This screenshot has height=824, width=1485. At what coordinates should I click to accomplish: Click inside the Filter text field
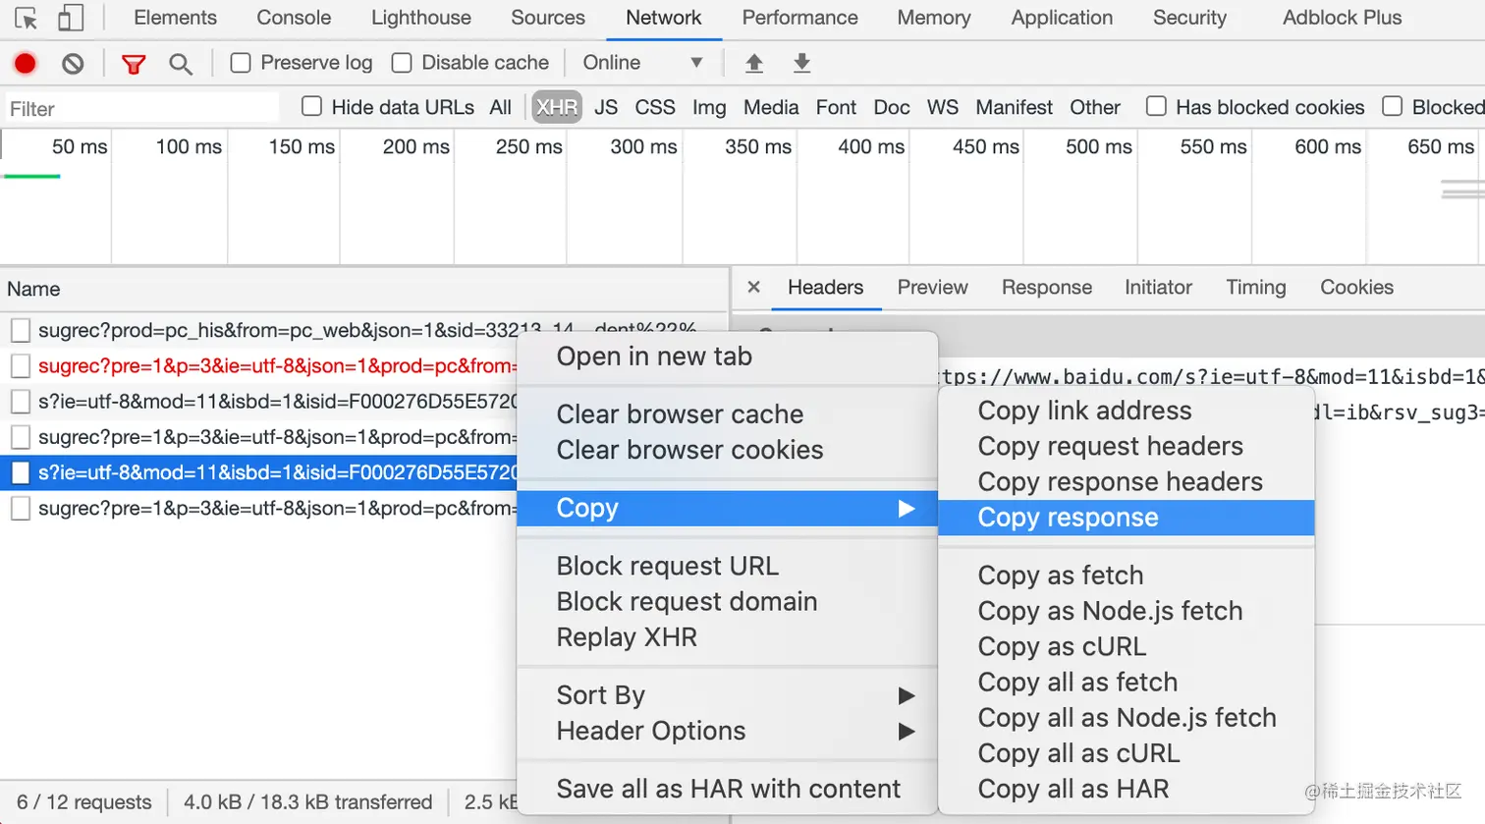(x=142, y=108)
